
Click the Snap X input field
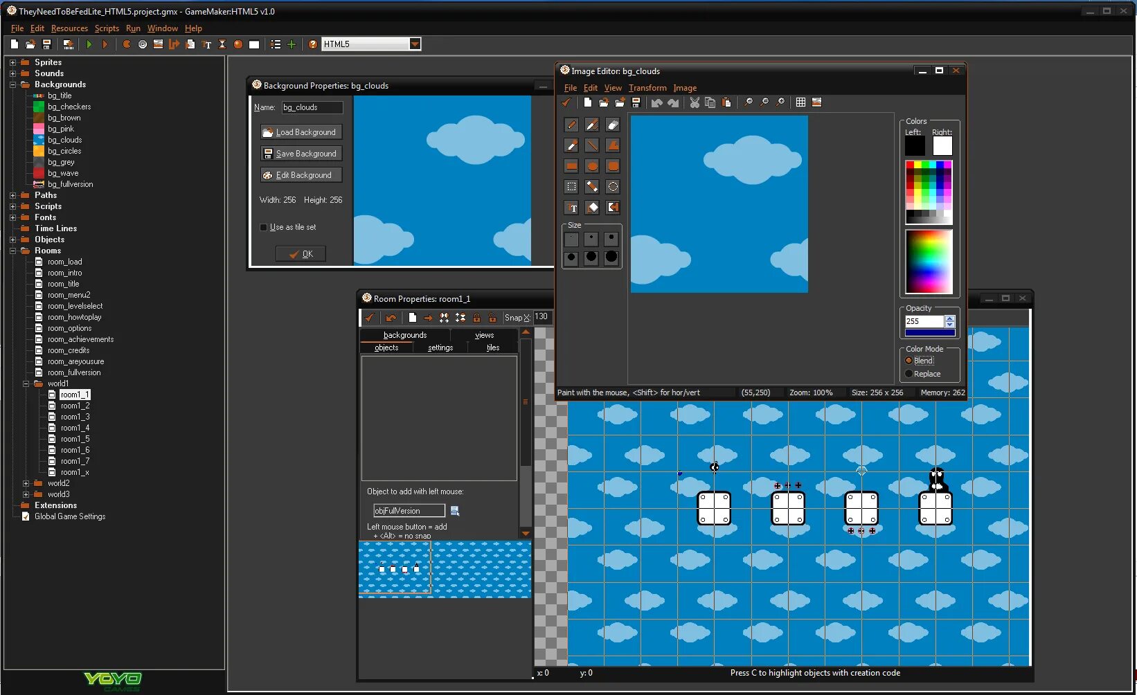tap(541, 318)
